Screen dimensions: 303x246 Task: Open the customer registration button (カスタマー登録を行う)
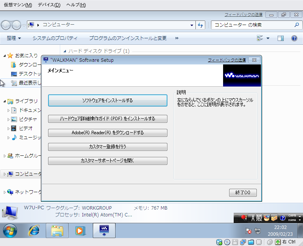point(108,147)
